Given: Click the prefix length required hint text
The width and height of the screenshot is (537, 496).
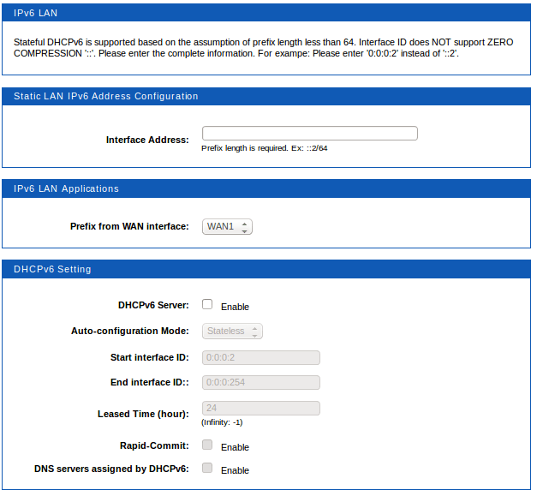Looking at the screenshot, I should tap(264, 148).
